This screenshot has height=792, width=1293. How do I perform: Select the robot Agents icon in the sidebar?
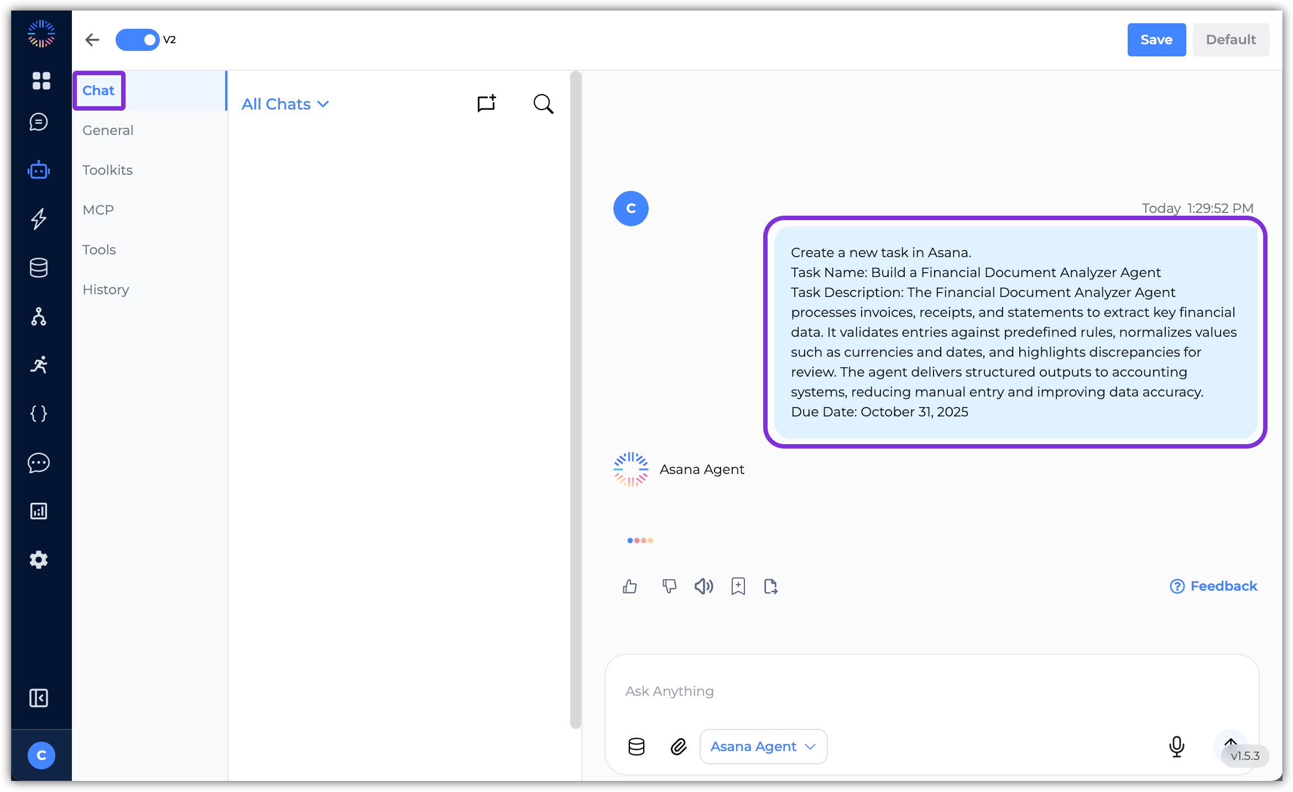[x=39, y=170]
